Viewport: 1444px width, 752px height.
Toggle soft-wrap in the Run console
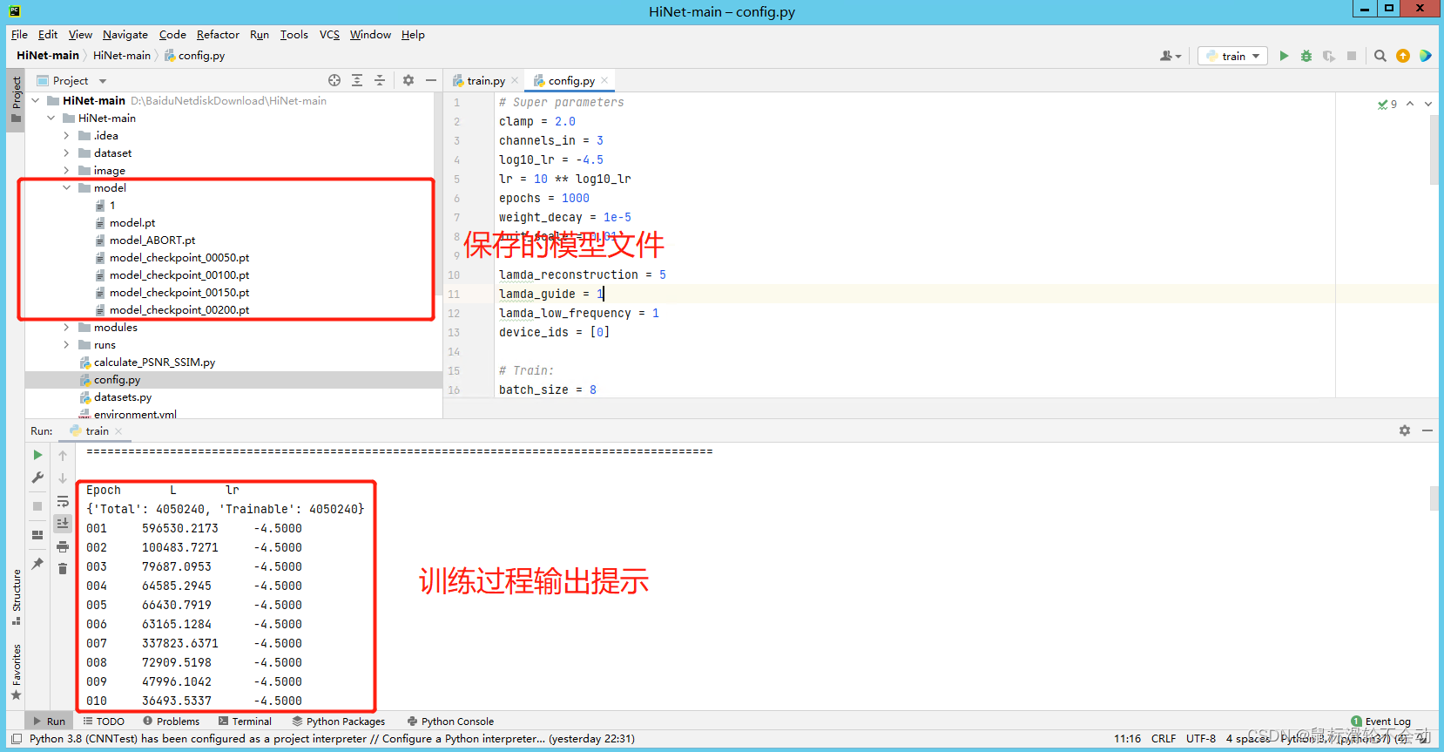pos(63,501)
